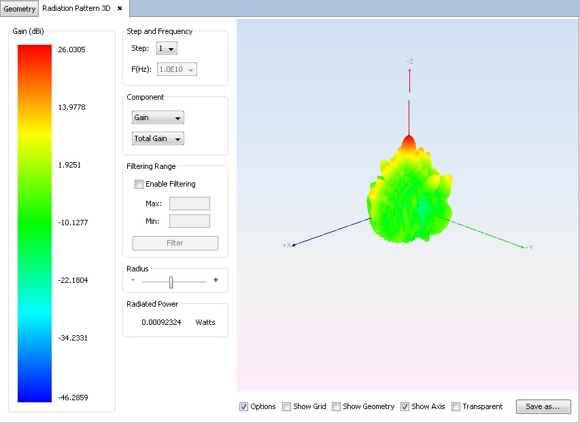Enable the Filtering checkbox

click(139, 184)
